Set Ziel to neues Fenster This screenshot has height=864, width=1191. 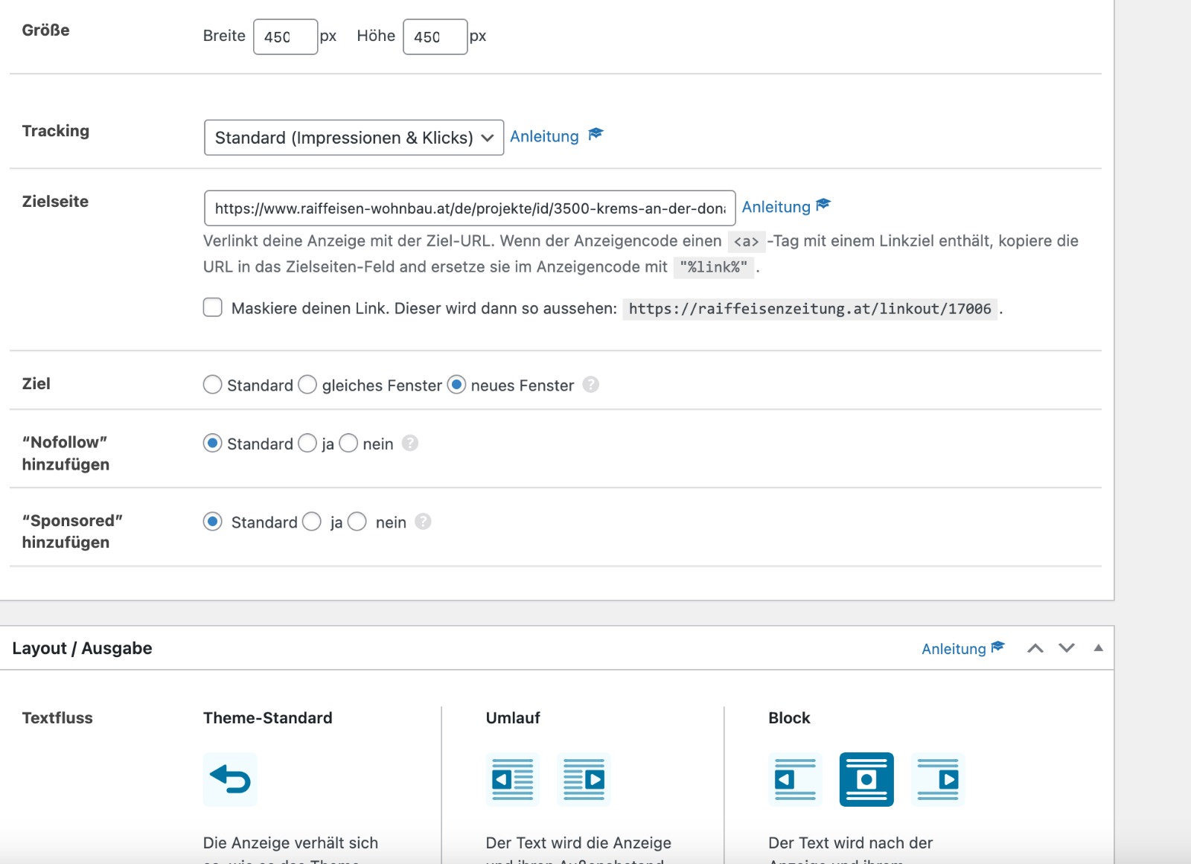coord(456,385)
